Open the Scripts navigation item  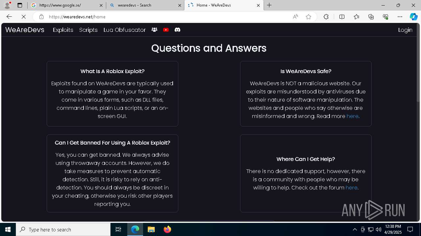tap(88, 30)
